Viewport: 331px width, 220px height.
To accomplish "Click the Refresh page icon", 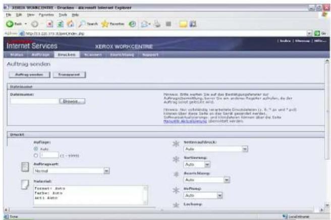I will point(61,24).
